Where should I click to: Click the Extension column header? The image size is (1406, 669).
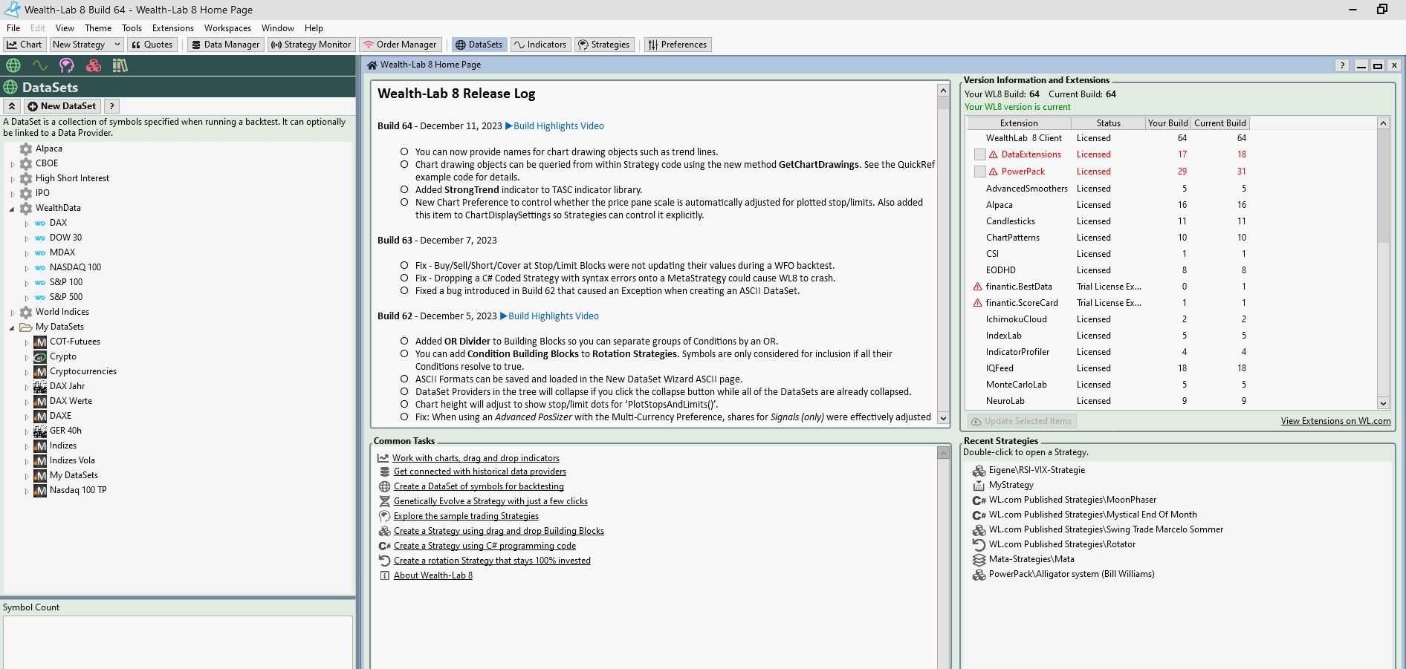coord(1019,123)
